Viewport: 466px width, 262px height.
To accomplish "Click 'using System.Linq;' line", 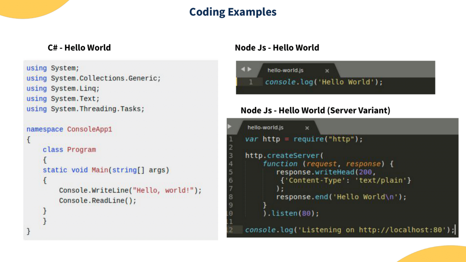I will (63, 89).
